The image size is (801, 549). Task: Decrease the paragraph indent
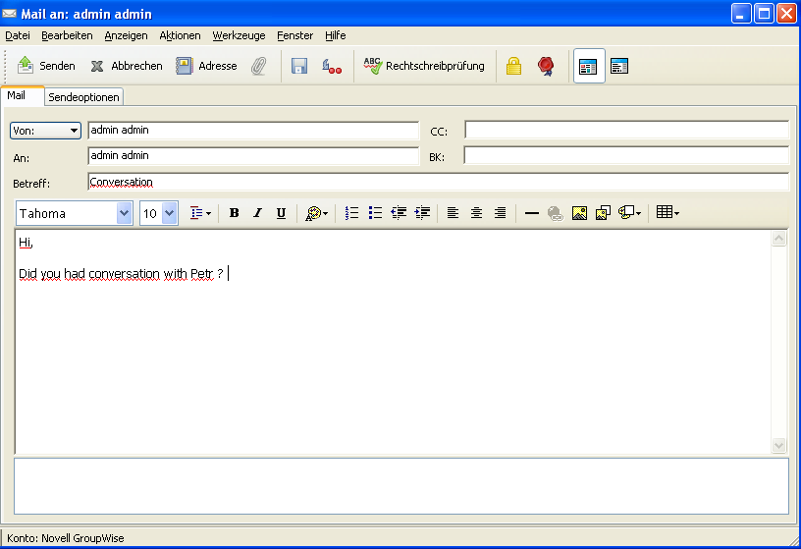pyautogui.click(x=399, y=213)
